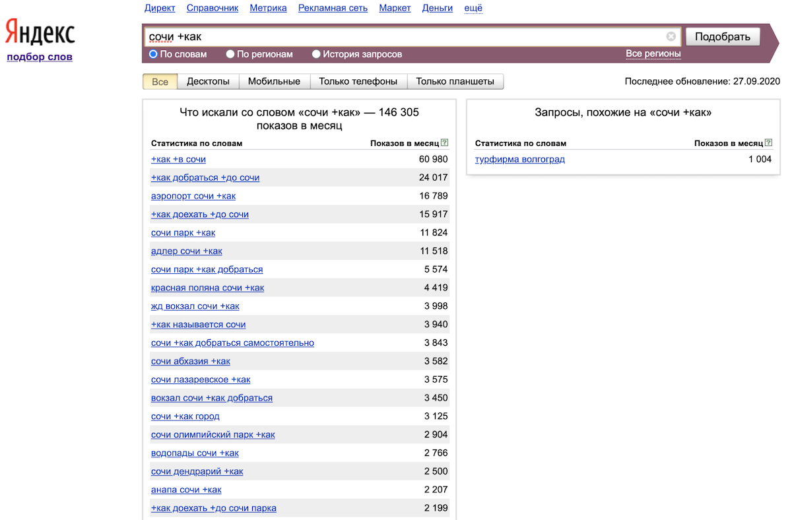Open the 'турфирма волгоград' similar query

click(x=519, y=159)
